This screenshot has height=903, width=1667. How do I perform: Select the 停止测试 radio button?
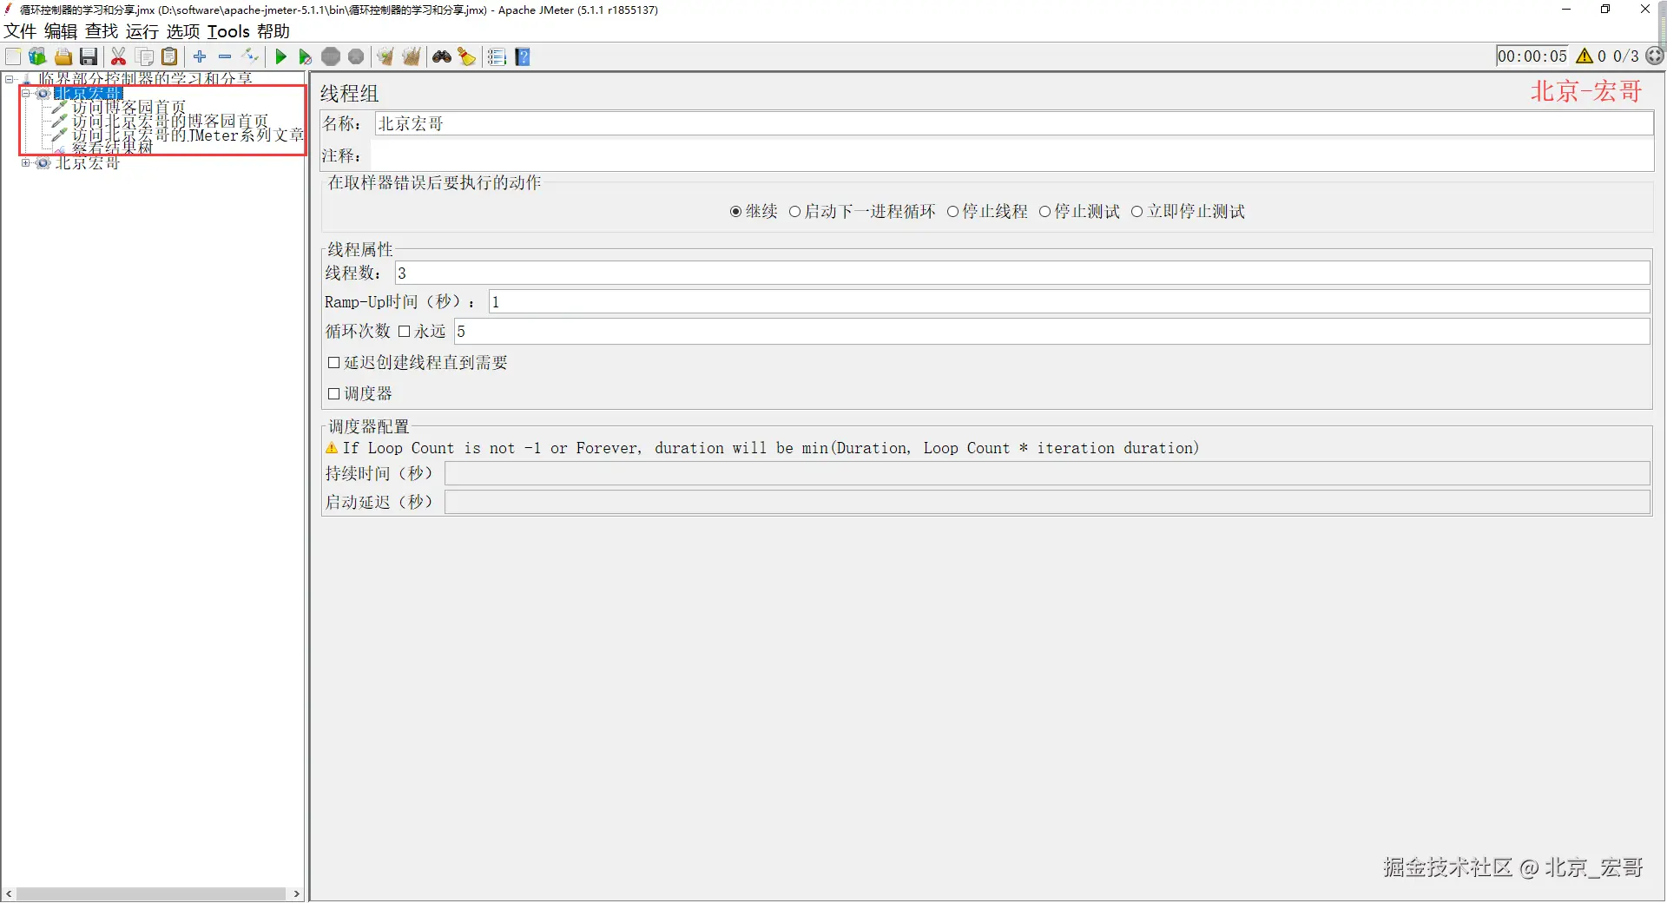tap(1044, 212)
